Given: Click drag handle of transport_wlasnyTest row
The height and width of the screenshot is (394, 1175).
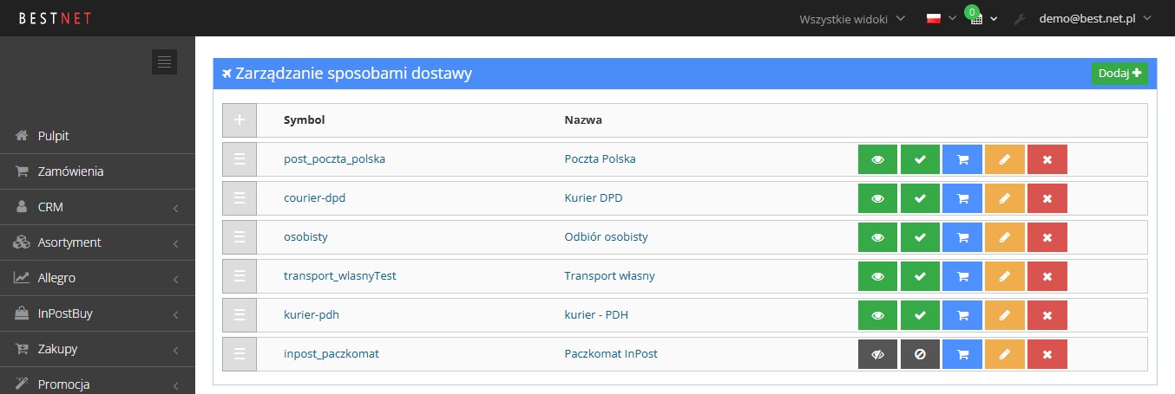Looking at the screenshot, I should (x=240, y=276).
